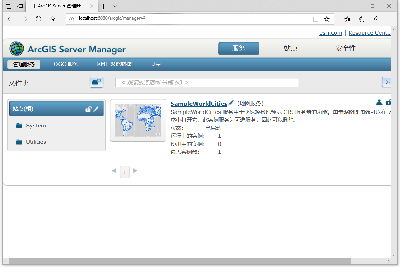This screenshot has height=267, width=400.
Task: Click the 已启动 status text
Action: coord(213,128)
